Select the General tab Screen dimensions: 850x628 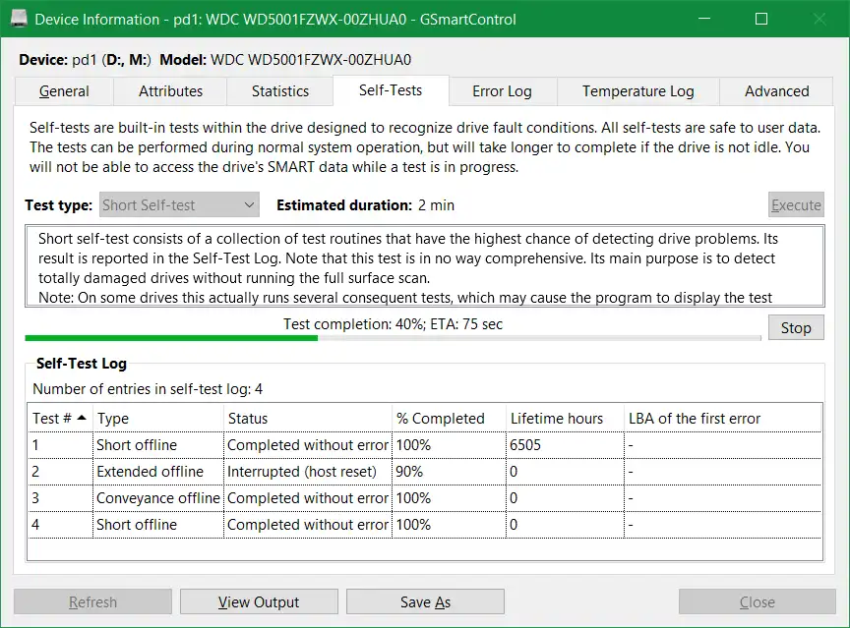(x=63, y=90)
